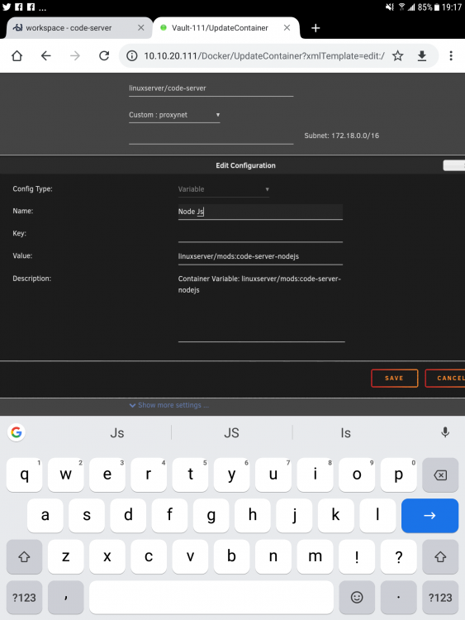Tap the left shift key
Viewport: 465px width, 620px height.
[24, 556]
